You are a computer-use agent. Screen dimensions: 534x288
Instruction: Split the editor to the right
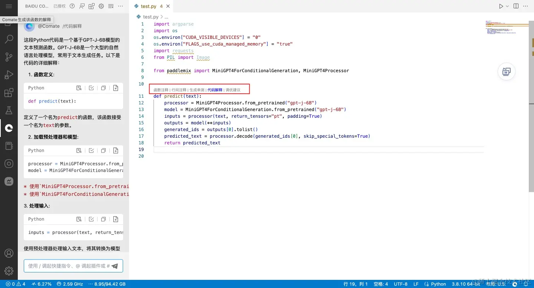tap(516, 6)
